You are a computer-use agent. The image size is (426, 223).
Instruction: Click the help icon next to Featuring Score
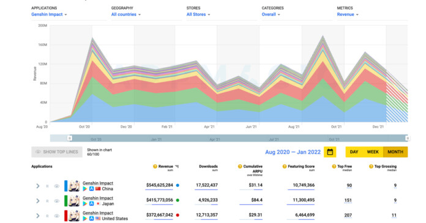285,166
